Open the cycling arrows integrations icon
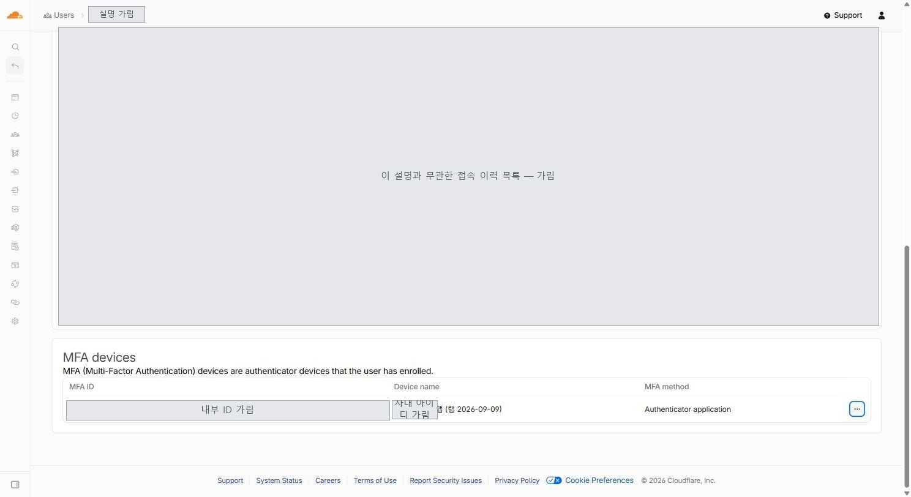 pyautogui.click(x=15, y=284)
